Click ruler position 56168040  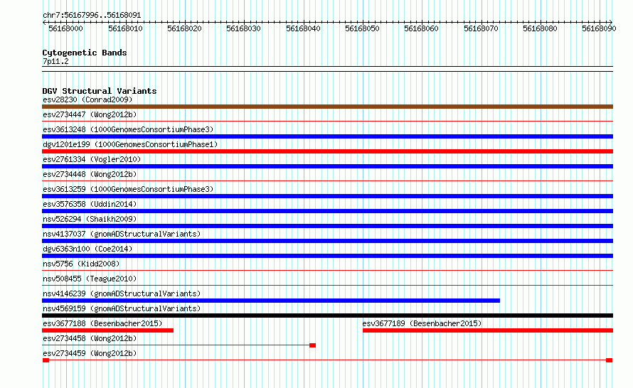[303, 28]
